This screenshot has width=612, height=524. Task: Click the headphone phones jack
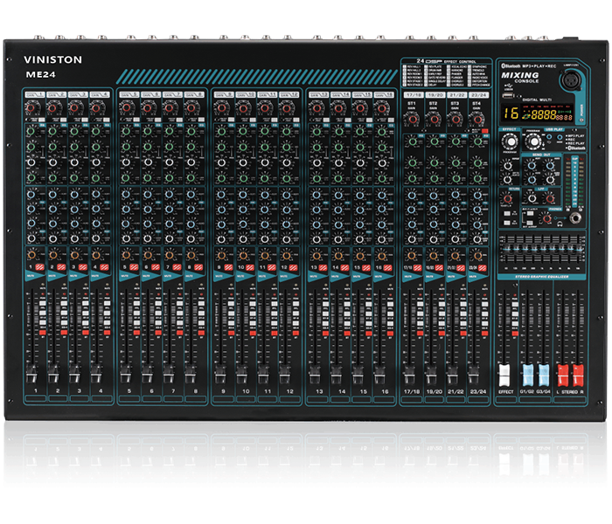click(x=574, y=217)
